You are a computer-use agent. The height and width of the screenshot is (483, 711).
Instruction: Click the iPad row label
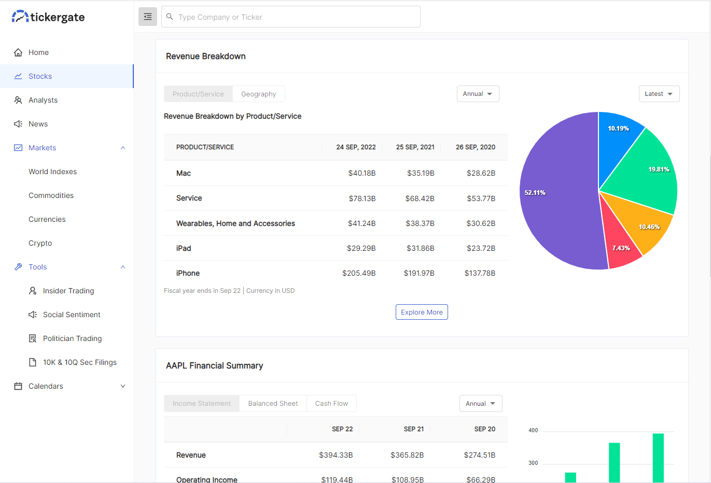pos(184,248)
